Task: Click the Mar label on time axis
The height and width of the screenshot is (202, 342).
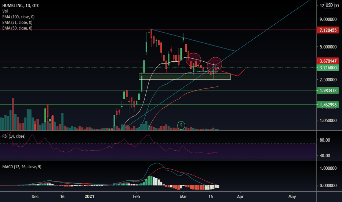Action: click(183, 196)
